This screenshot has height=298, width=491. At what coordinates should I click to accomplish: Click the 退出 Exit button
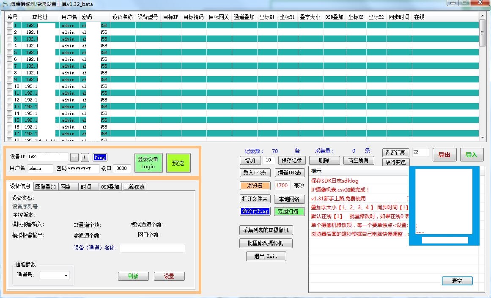(266, 257)
